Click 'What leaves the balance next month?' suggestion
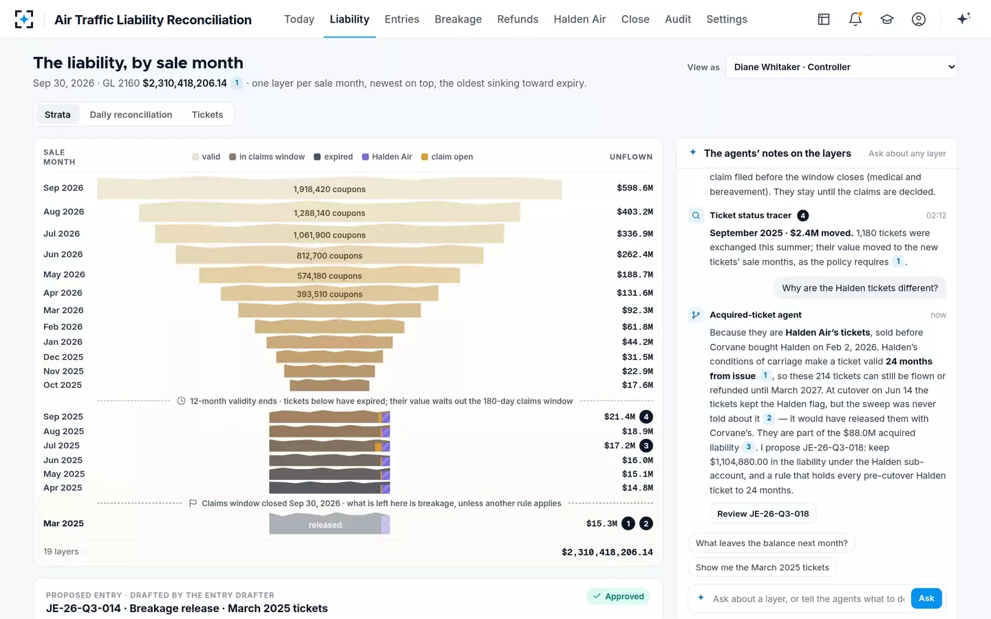Screen dimensions: 991x619 (771, 543)
